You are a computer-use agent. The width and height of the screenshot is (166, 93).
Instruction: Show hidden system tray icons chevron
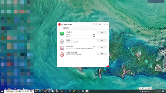139,91
